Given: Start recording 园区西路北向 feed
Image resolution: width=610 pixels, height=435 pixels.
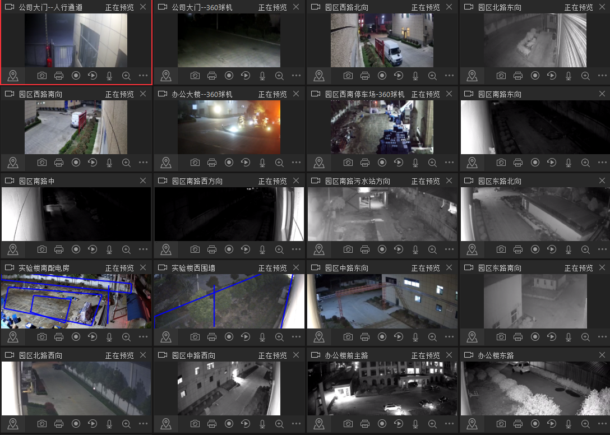Looking at the screenshot, I should [x=382, y=76].
